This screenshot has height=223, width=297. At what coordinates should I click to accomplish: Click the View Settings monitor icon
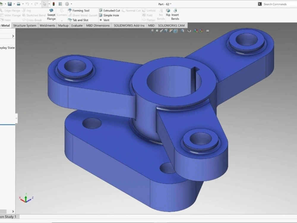(208, 31)
